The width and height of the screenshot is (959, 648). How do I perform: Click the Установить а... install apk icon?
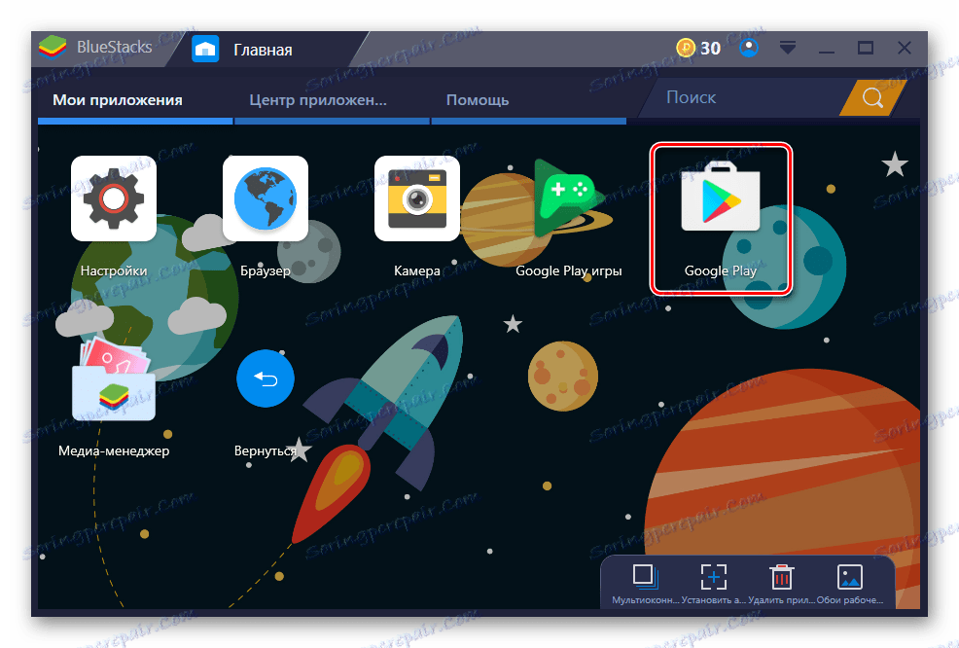point(713,577)
